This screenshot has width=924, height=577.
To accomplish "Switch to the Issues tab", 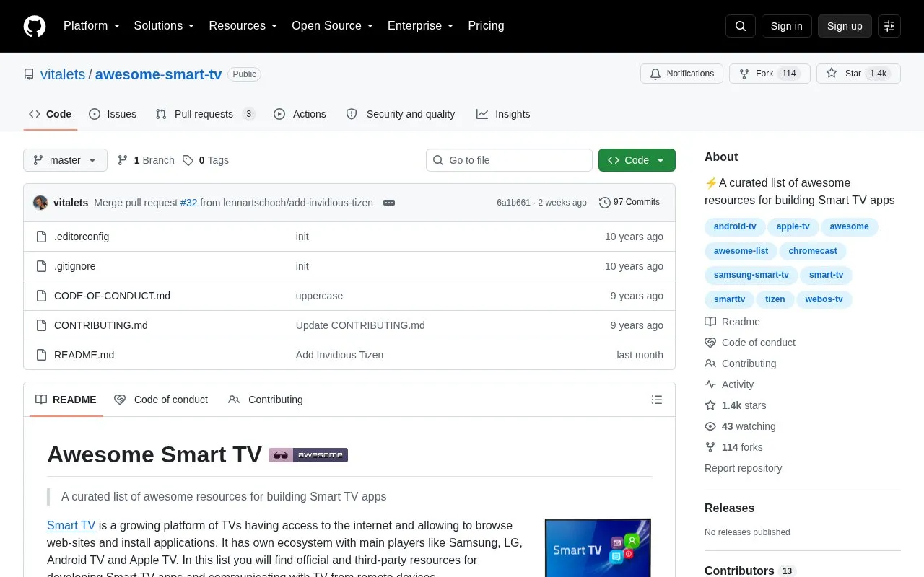I will (x=113, y=114).
